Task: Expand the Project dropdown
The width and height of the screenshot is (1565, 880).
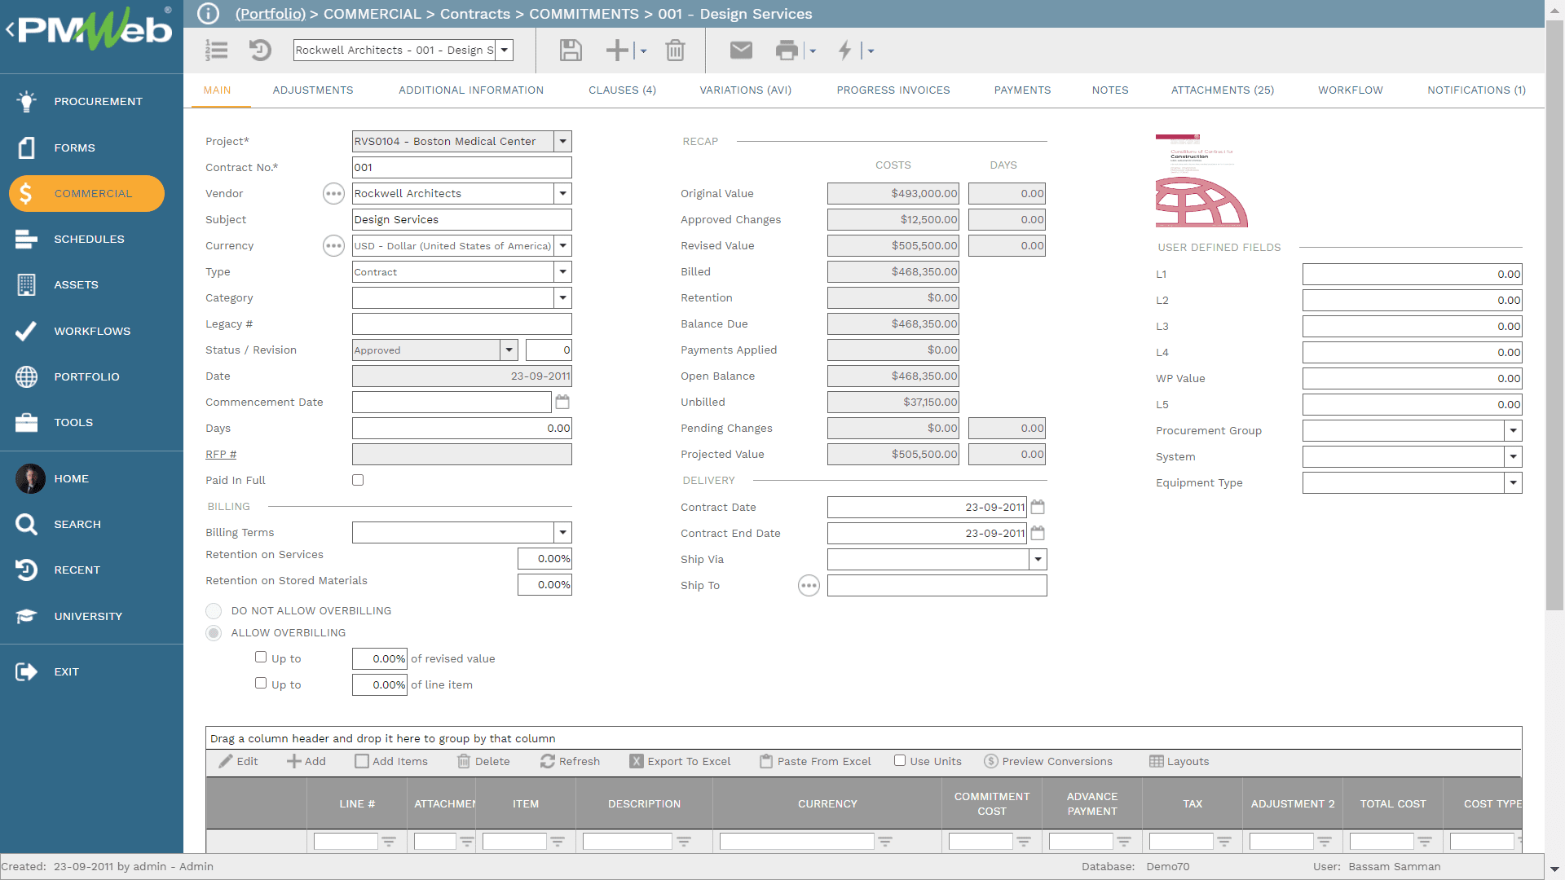Action: point(562,141)
